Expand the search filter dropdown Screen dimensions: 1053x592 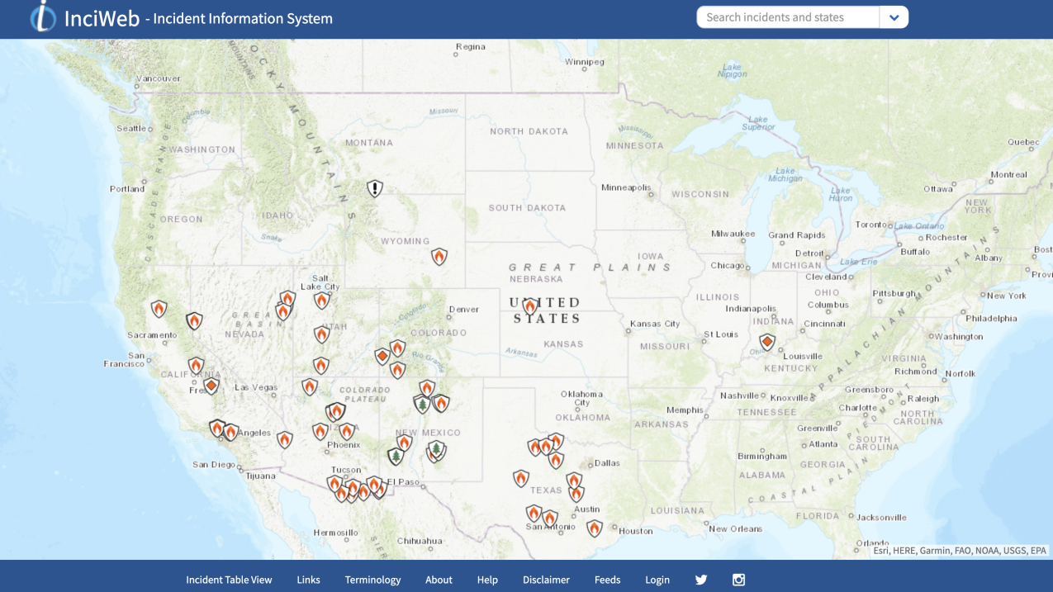coord(894,17)
